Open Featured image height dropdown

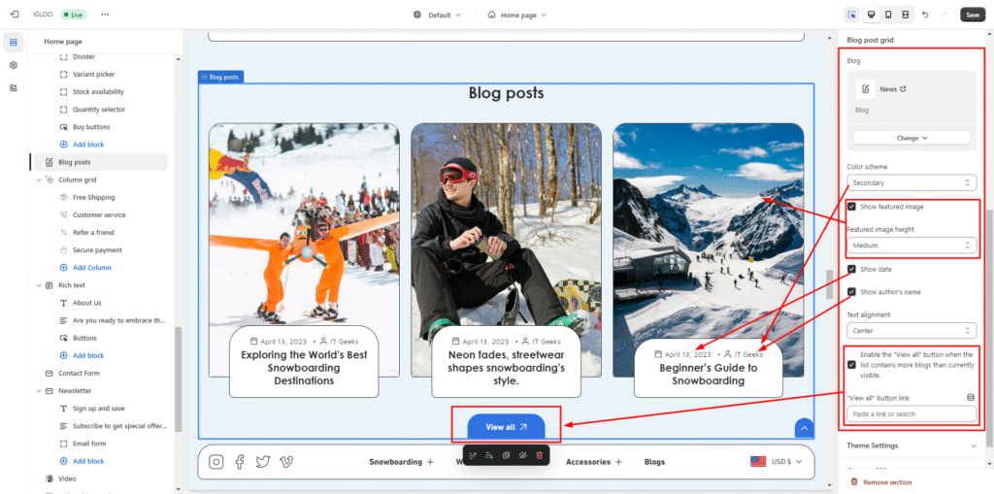911,246
